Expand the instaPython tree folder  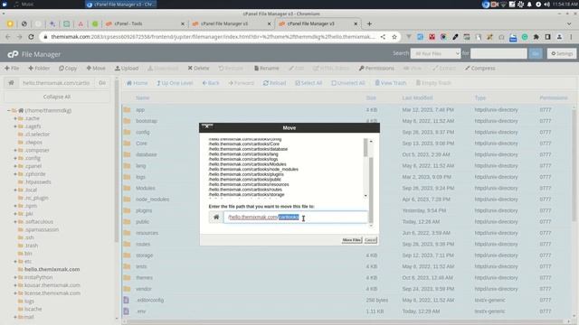point(15,277)
